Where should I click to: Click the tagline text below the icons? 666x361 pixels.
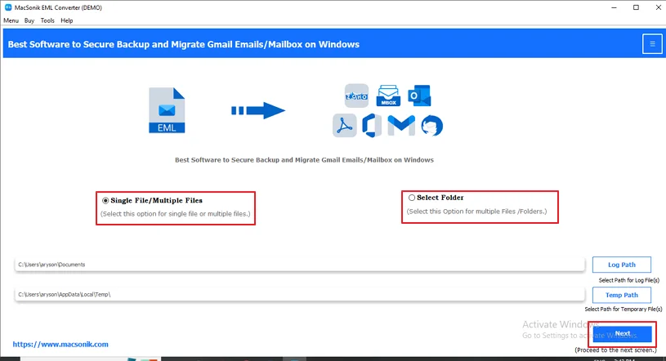pyautogui.click(x=305, y=160)
